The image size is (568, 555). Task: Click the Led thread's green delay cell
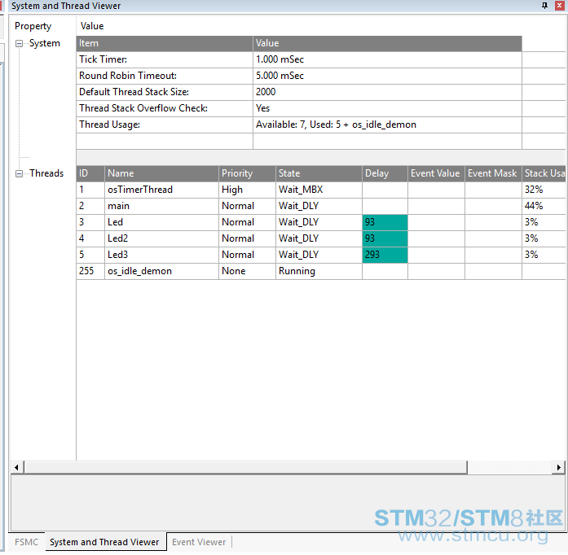tap(385, 222)
